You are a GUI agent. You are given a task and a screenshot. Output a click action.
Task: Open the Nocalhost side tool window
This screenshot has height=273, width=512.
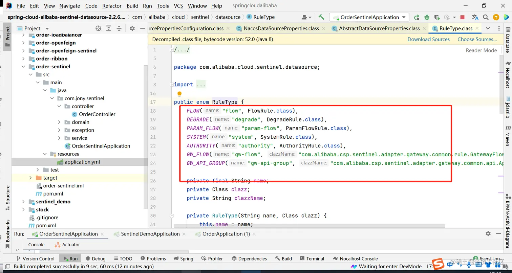tap(508, 75)
